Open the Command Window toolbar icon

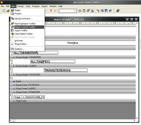80,11
